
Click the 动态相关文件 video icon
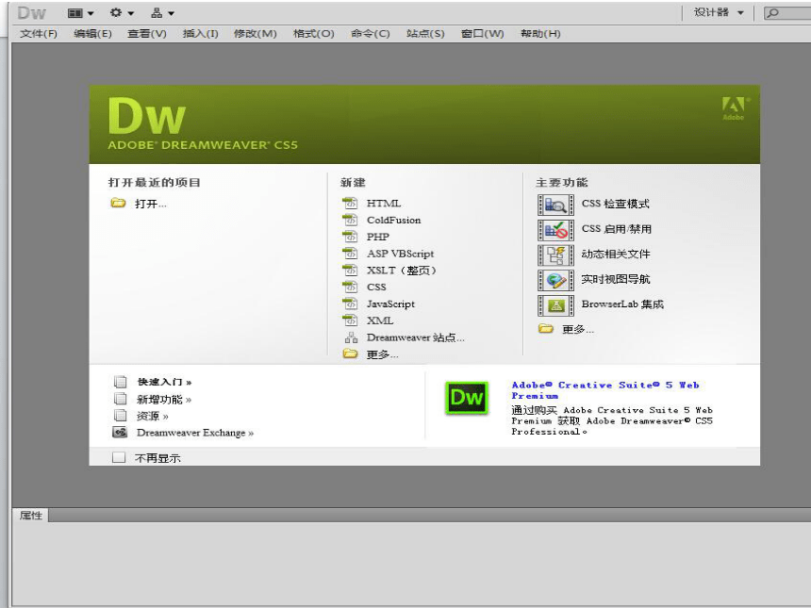pos(555,255)
